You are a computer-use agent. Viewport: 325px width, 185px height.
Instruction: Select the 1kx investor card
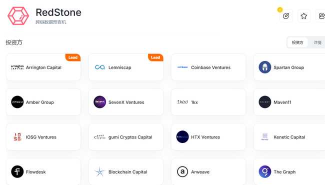pyautogui.click(x=208, y=102)
